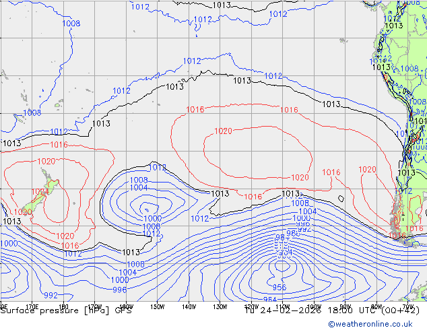Open the weatheronline.co.uk copyright link
Viewport: 427px width, 330px height.
pos(370,324)
